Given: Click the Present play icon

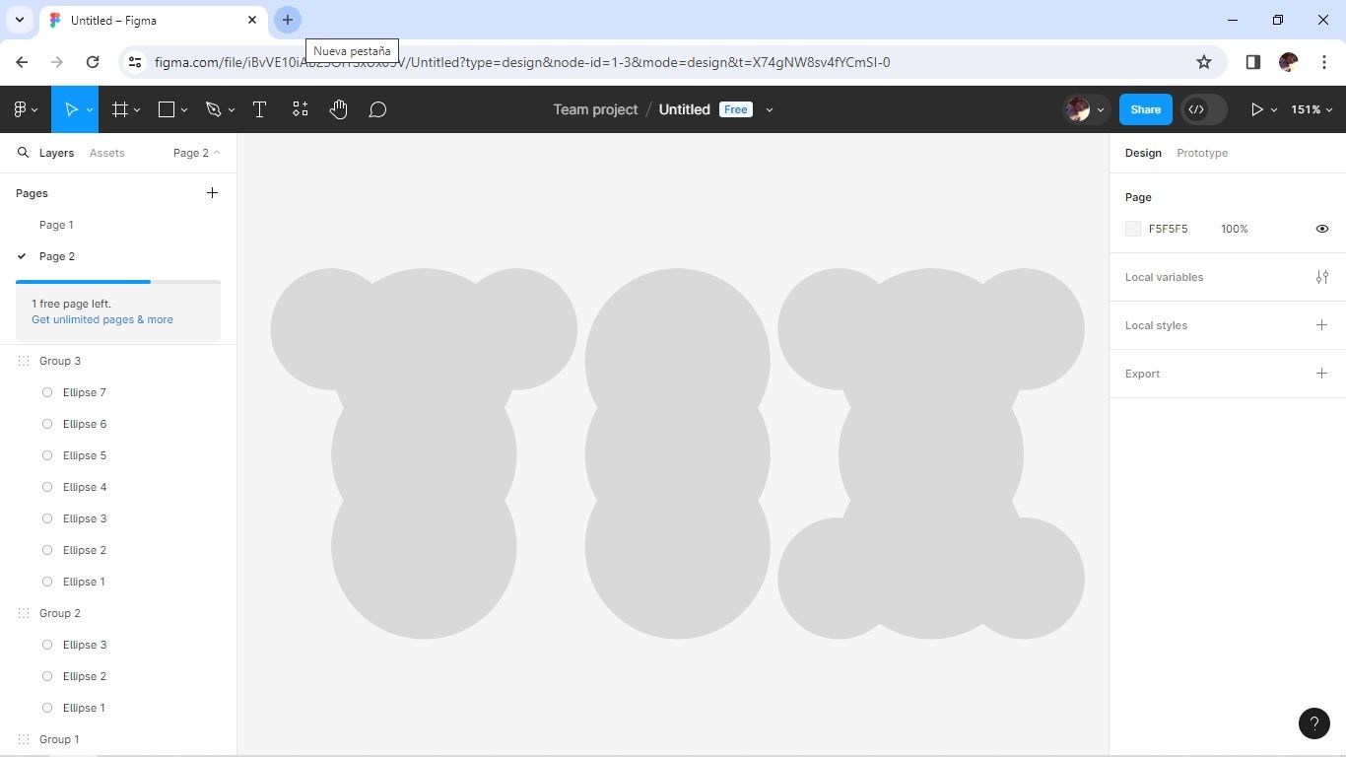Looking at the screenshot, I should pos(1256,109).
